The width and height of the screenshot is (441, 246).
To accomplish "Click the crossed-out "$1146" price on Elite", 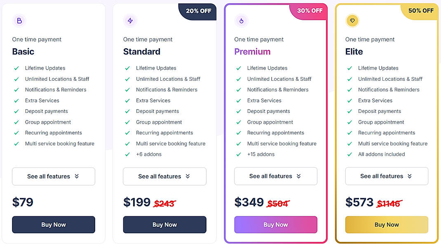I will 389,202.
